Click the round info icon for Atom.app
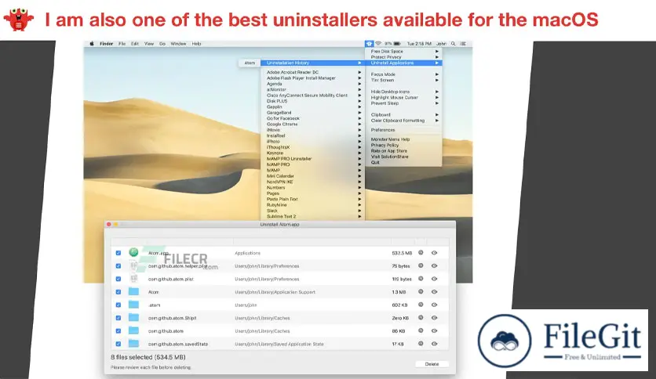Screen dimensions: 656x379 421,252
